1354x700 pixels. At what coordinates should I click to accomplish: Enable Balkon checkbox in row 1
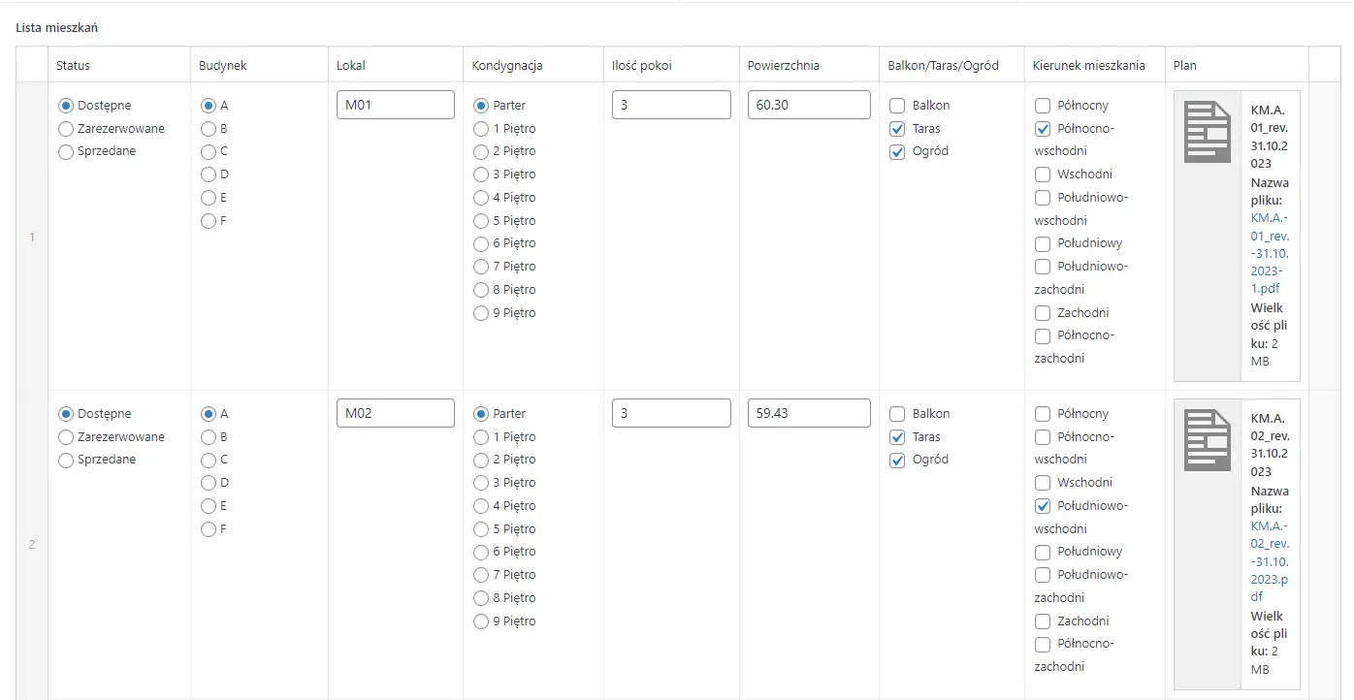[897, 106]
